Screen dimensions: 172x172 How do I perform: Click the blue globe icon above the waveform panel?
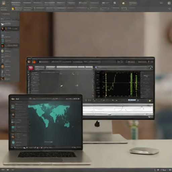96,67
